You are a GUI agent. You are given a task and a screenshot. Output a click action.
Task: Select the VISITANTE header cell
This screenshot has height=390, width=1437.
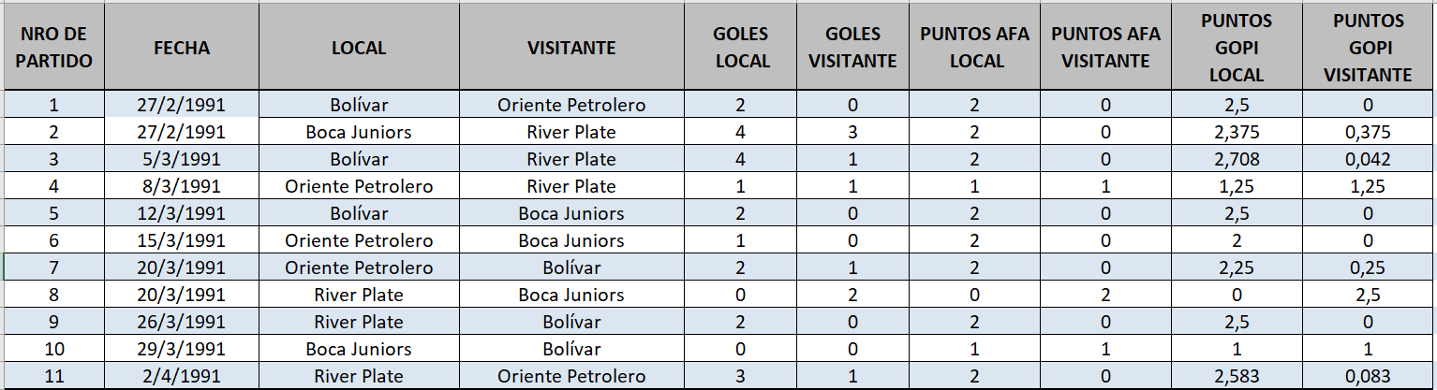click(x=571, y=48)
